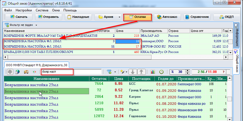Click price cell 18 in Гиппократ,ООО row
The height and width of the screenshot is (121, 243).
pyautogui.click(x=128, y=41)
